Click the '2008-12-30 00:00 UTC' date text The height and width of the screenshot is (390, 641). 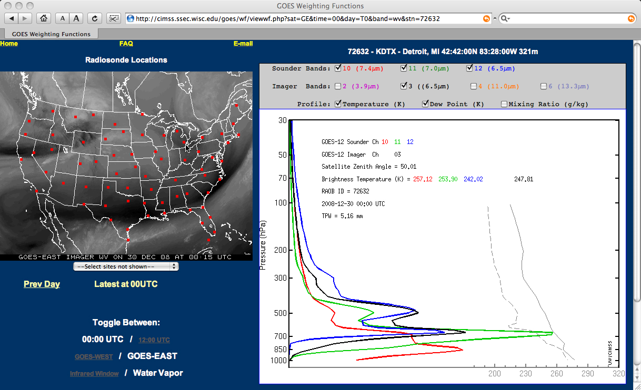(x=353, y=203)
